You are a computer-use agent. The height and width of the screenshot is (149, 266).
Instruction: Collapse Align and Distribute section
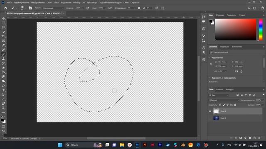[209, 78]
